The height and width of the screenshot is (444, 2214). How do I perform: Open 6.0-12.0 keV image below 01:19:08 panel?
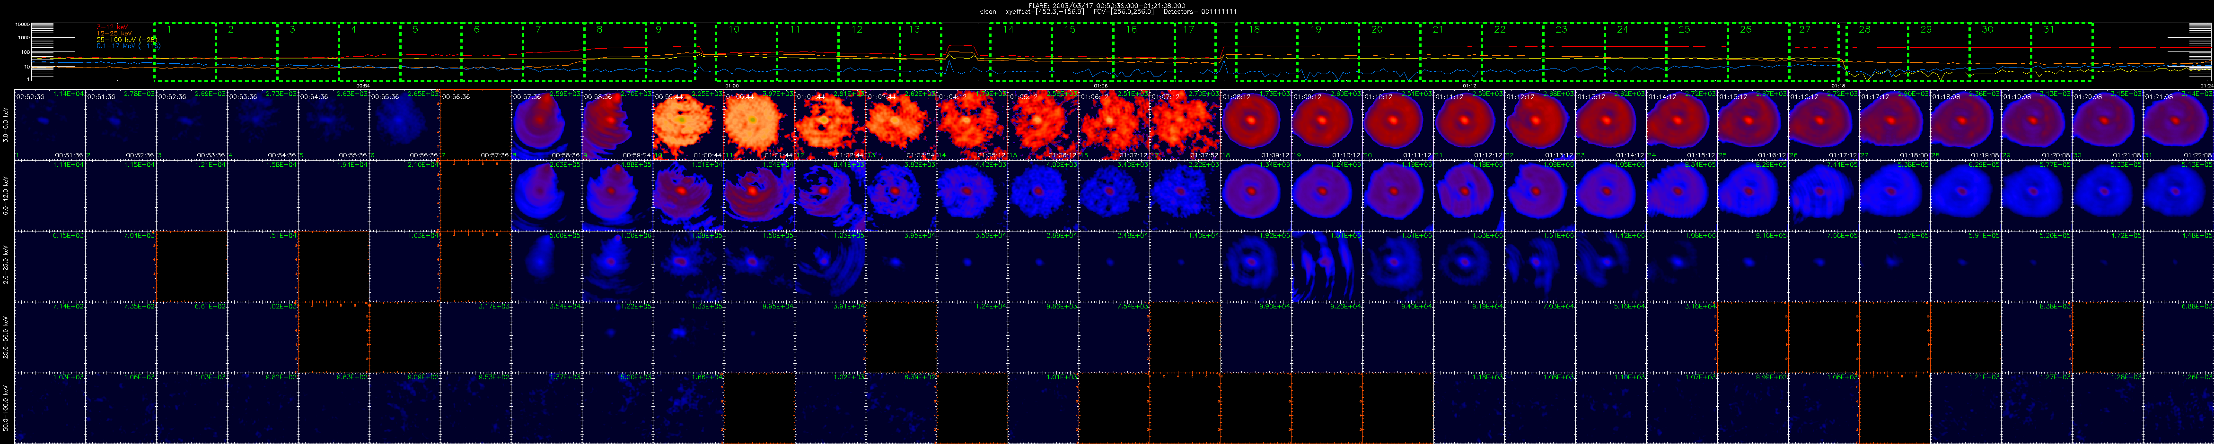point(2036,195)
